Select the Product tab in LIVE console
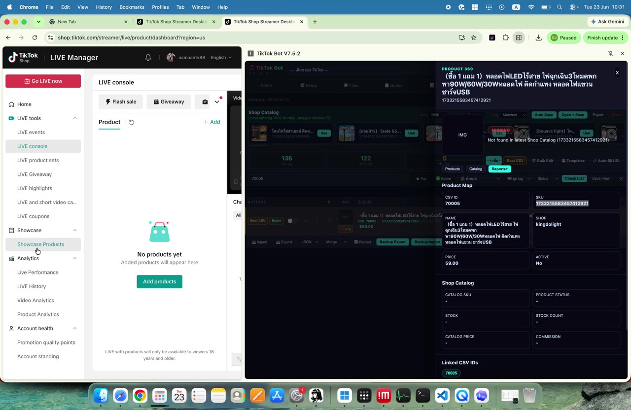The image size is (631, 410). pos(109,122)
